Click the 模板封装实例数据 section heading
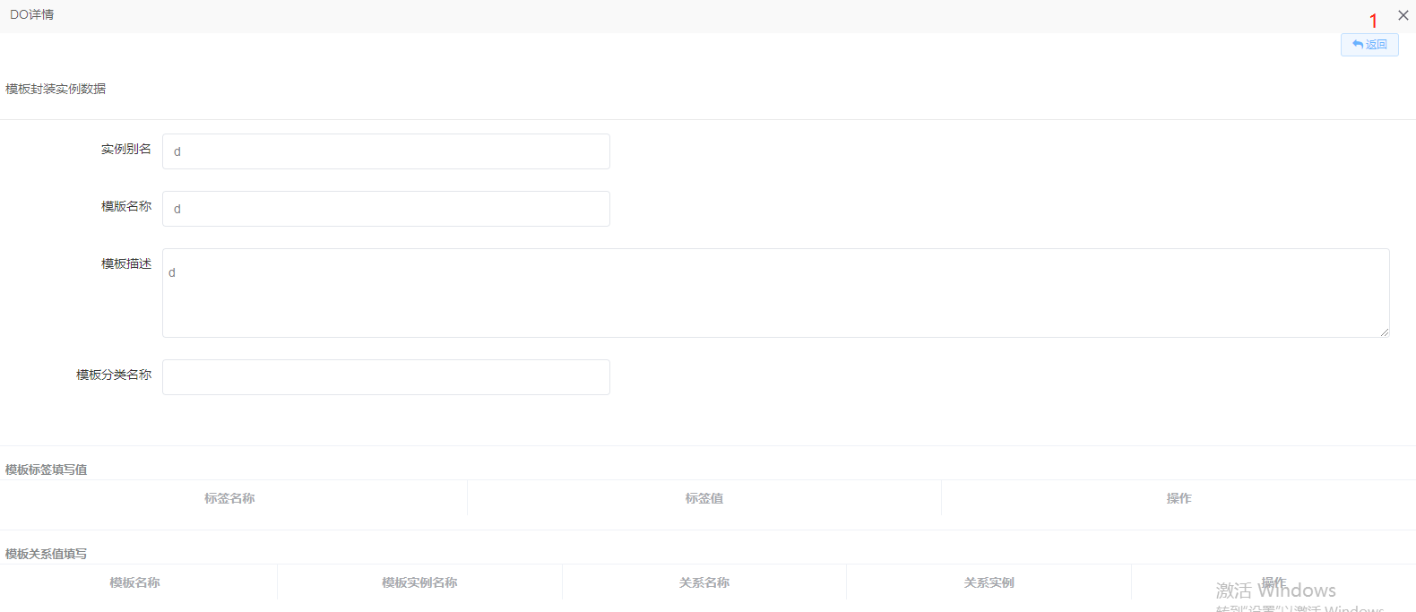 pyautogui.click(x=56, y=89)
